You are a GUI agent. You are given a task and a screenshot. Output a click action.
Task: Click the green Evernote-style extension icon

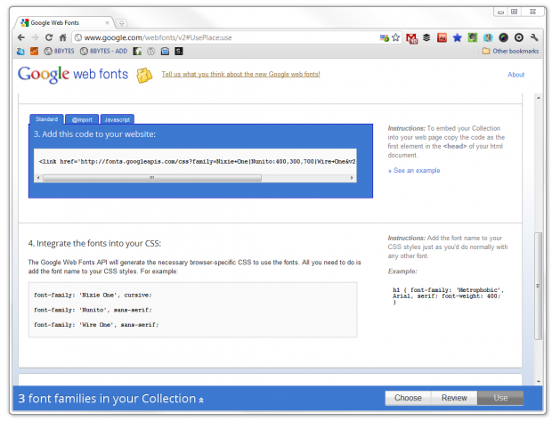coord(473,37)
